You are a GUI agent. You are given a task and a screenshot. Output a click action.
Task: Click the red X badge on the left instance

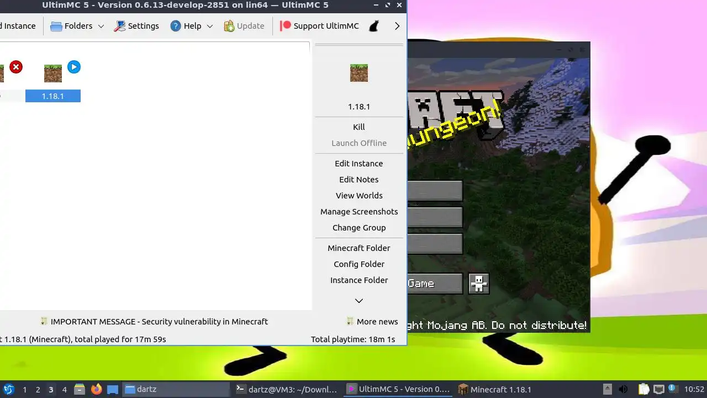pyautogui.click(x=16, y=67)
